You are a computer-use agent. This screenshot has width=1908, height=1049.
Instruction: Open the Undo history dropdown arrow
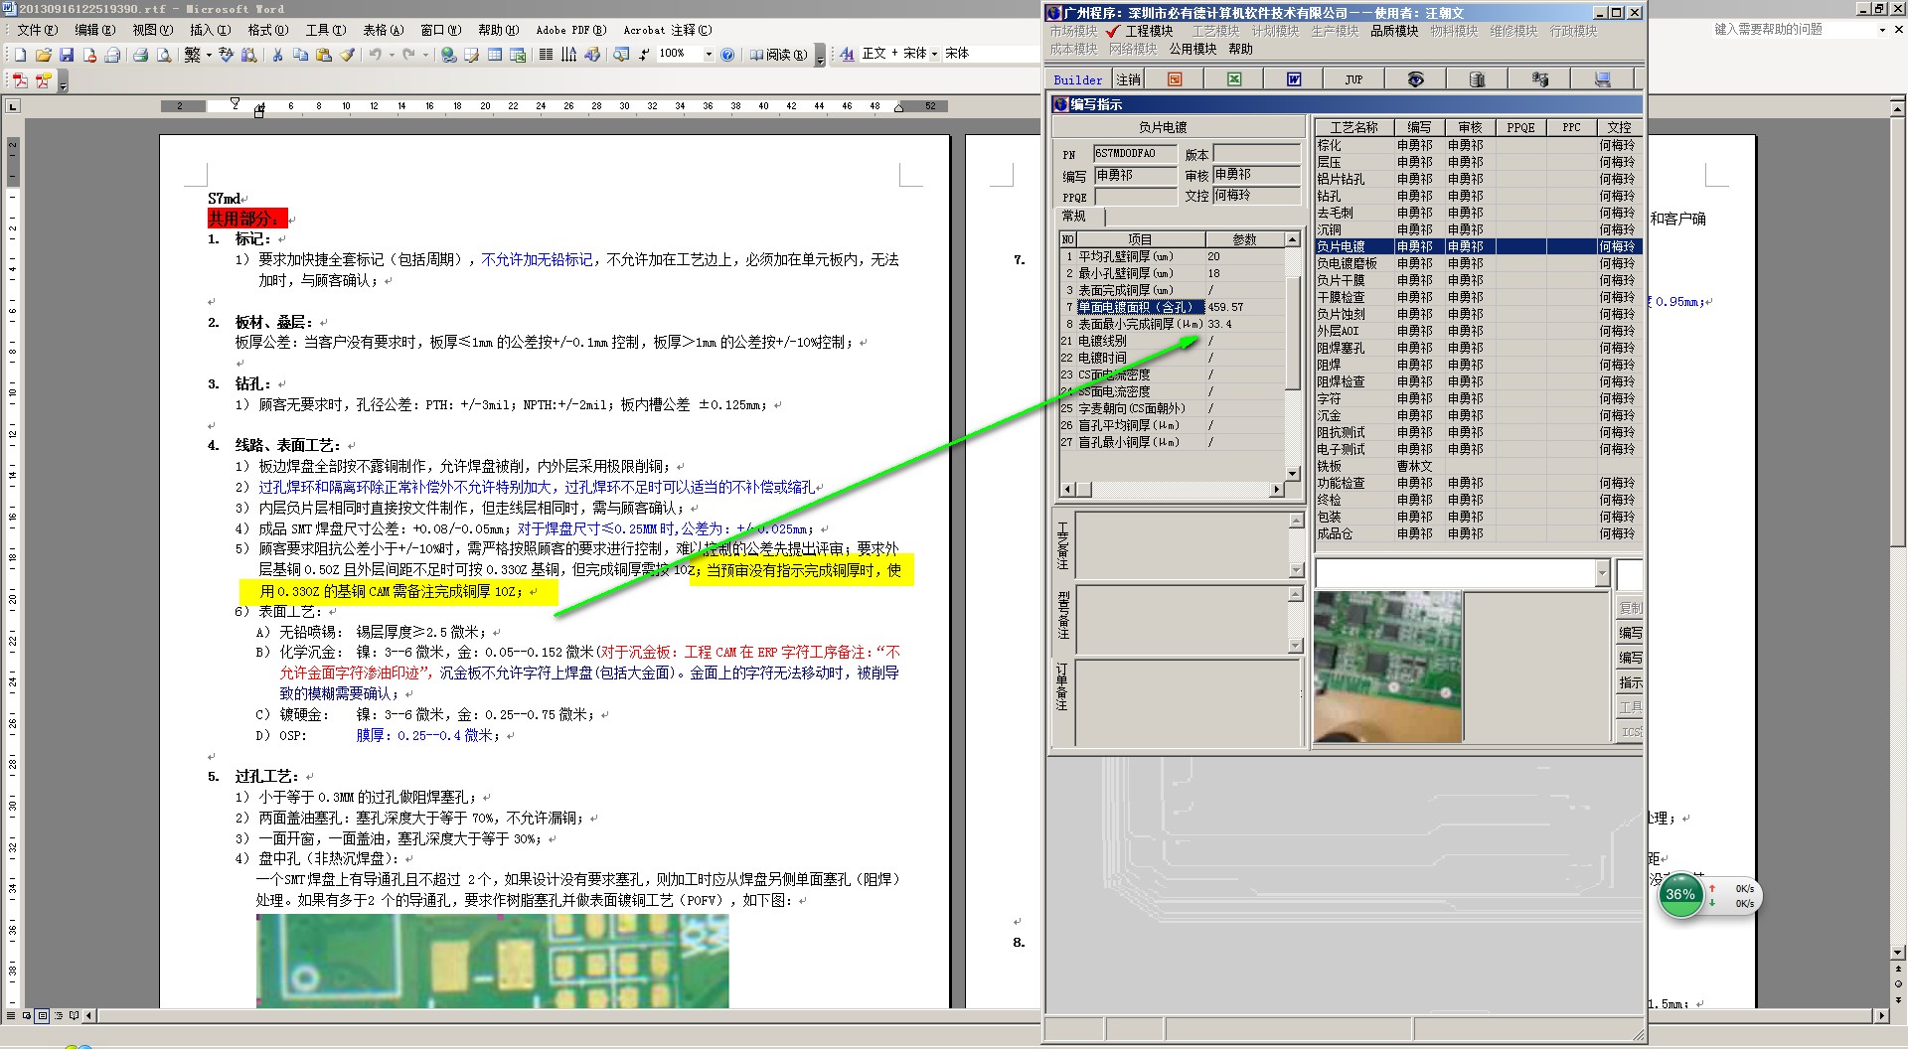[x=392, y=54]
